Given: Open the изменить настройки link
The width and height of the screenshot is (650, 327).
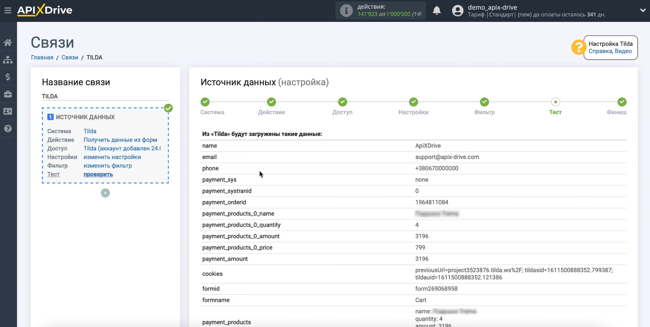Looking at the screenshot, I should (112, 157).
